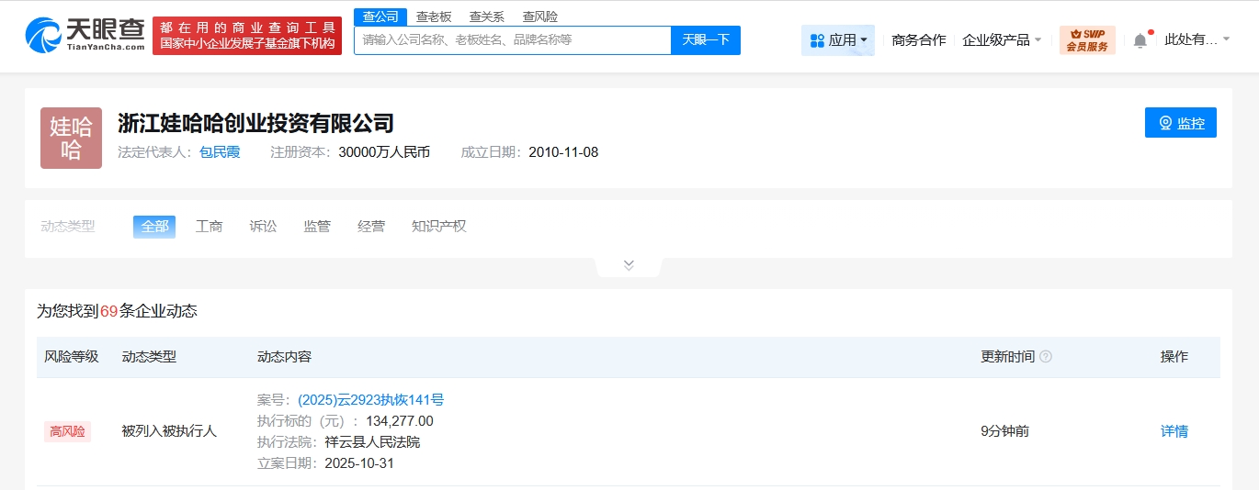1259x490 pixels.
Task: Click the TianYanCha logo
Action: coord(85,35)
